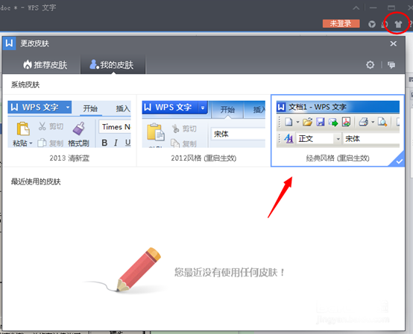This screenshot has height=334, width=413.
Task: Collapse ribbon using the up chevron in title bar
Action: tap(356, 7)
